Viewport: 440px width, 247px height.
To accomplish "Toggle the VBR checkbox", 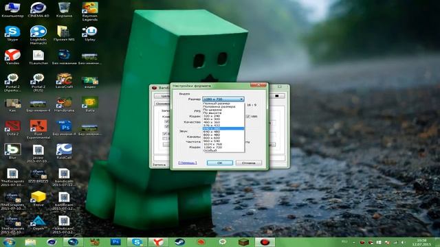I will pyautogui.click(x=248, y=116).
